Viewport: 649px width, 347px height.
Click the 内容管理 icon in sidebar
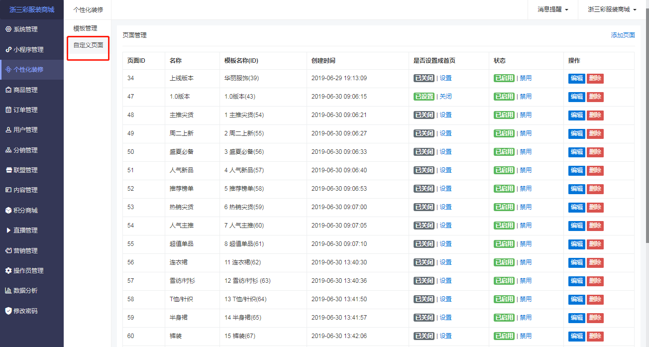tap(8, 190)
